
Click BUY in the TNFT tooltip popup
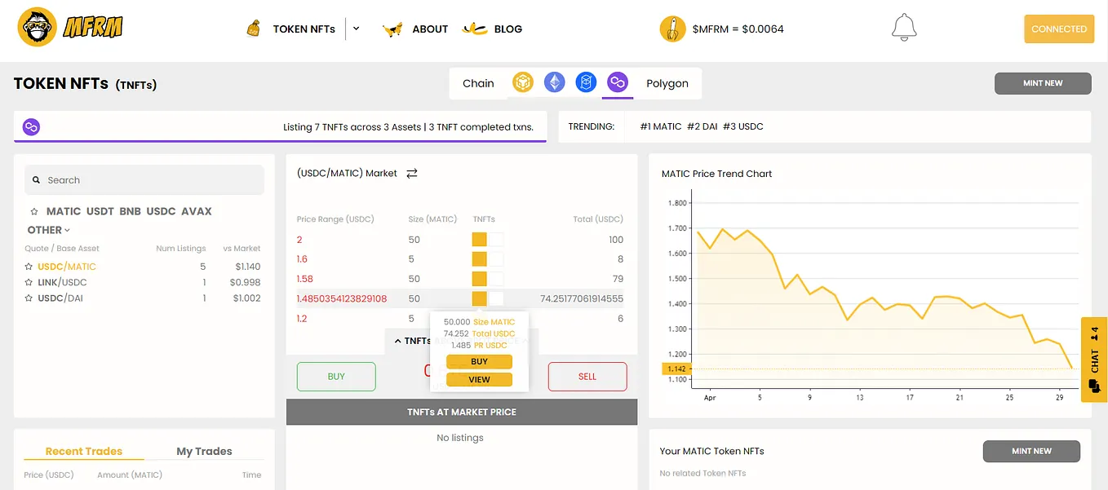pos(479,361)
